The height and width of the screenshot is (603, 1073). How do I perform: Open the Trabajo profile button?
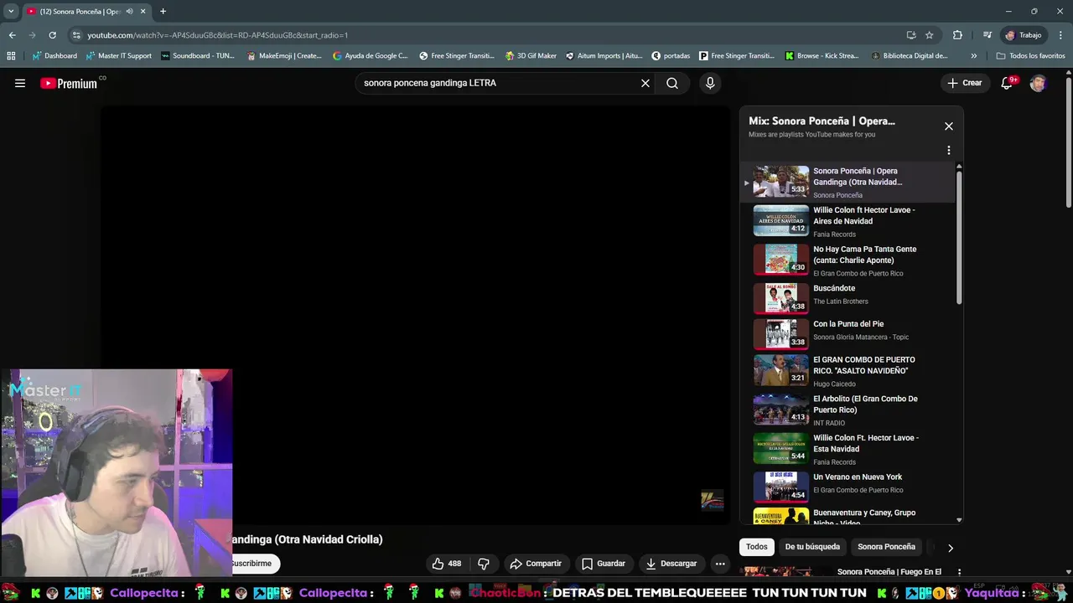point(1024,35)
